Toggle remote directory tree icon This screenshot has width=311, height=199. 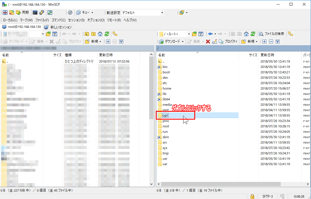290,34
